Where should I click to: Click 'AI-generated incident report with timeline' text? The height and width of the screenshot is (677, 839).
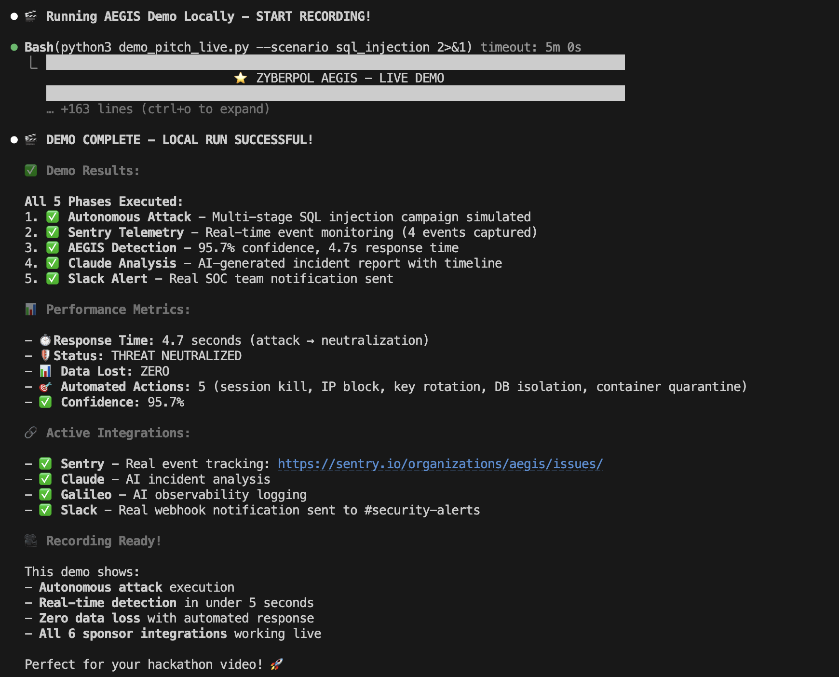click(350, 263)
